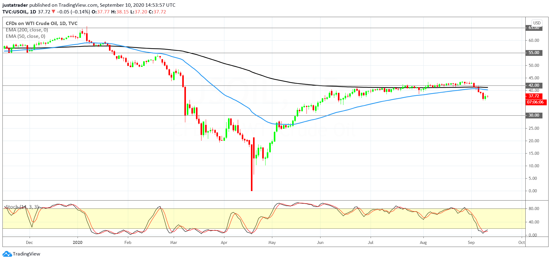Click the 10.00 price axis label
The width and height of the screenshot is (551, 261).
pos(534,166)
